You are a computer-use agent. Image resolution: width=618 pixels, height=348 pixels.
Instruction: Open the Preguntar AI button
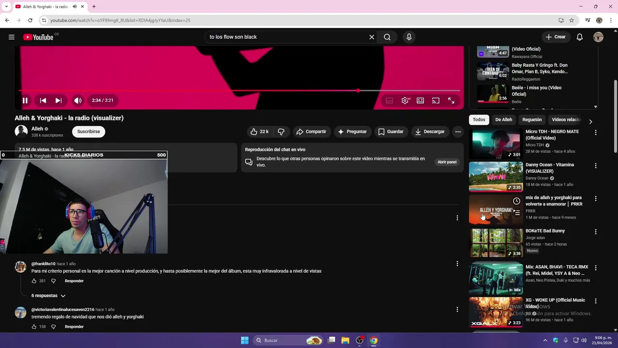[352, 131]
